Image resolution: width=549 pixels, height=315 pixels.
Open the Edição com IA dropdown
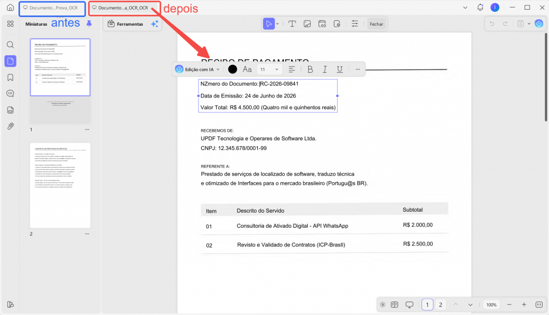pos(198,69)
